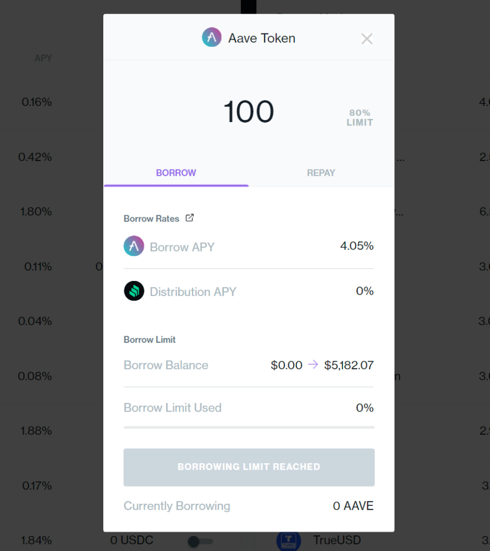This screenshot has height=551, width=490.
Task: Open the Borrow Rates external link icon
Action: 189,218
